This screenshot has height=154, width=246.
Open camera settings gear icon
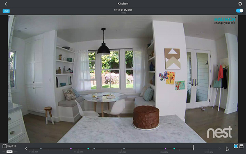(x=240, y=4)
